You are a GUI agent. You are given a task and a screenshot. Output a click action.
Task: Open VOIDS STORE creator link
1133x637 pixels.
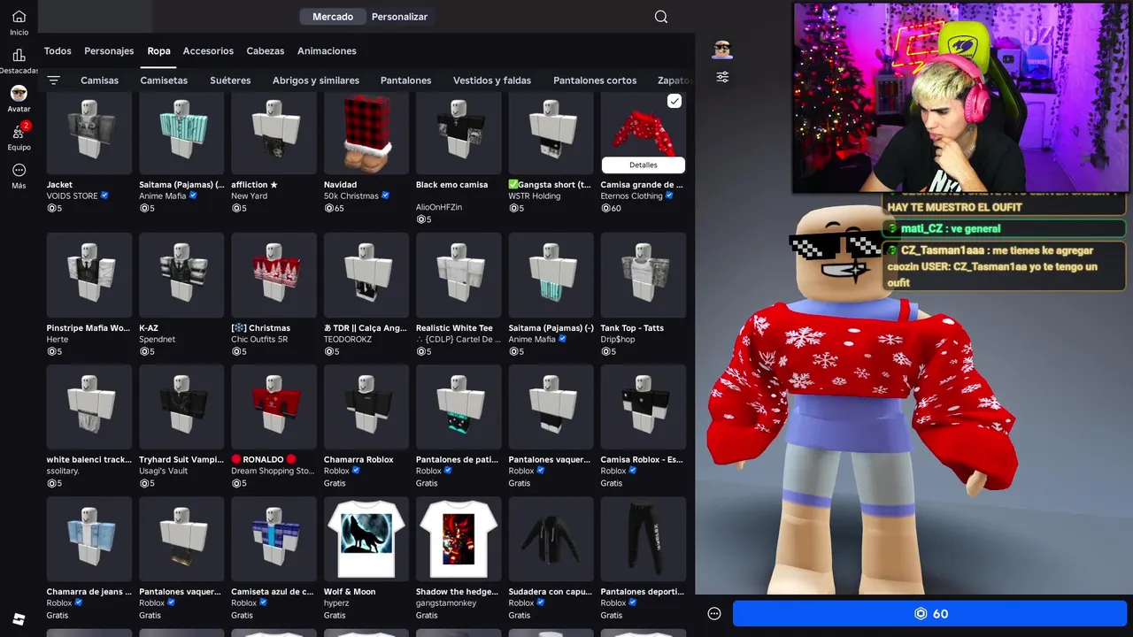click(73, 196)
